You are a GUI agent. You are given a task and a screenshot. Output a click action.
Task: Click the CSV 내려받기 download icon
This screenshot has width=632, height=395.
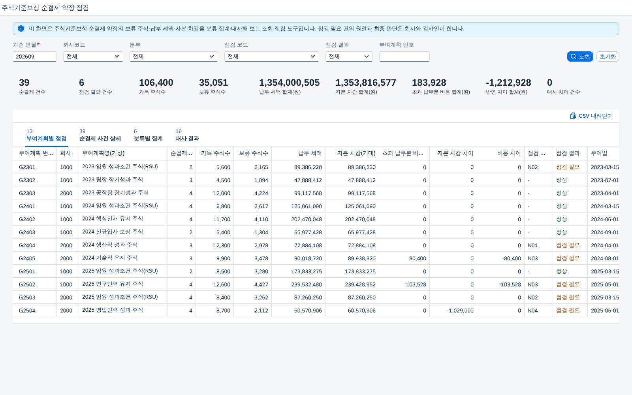[573, 116]
